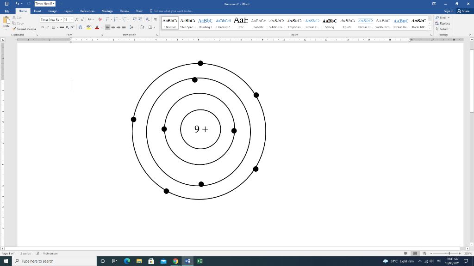Open Google Chrome from taskbar
474x266 pixels.
pos(175,261)
